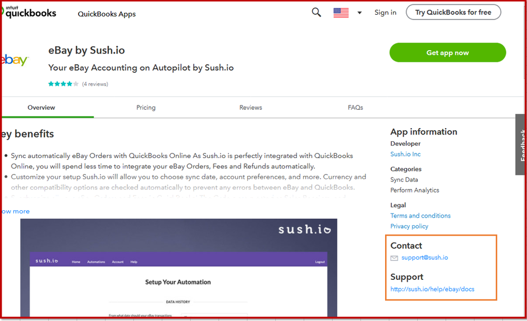The width and height of the screenshot is (527, 321).
Task: Expand the language selector dropdown arrow
Action: [x=359, y=13]
